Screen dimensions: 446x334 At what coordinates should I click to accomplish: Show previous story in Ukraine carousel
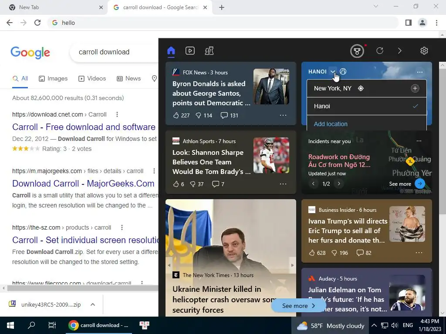(x=169, y=265)
